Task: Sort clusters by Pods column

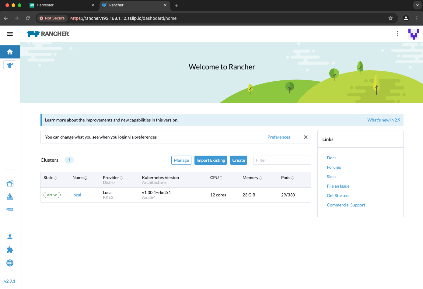Action: [x=287, y=178]
